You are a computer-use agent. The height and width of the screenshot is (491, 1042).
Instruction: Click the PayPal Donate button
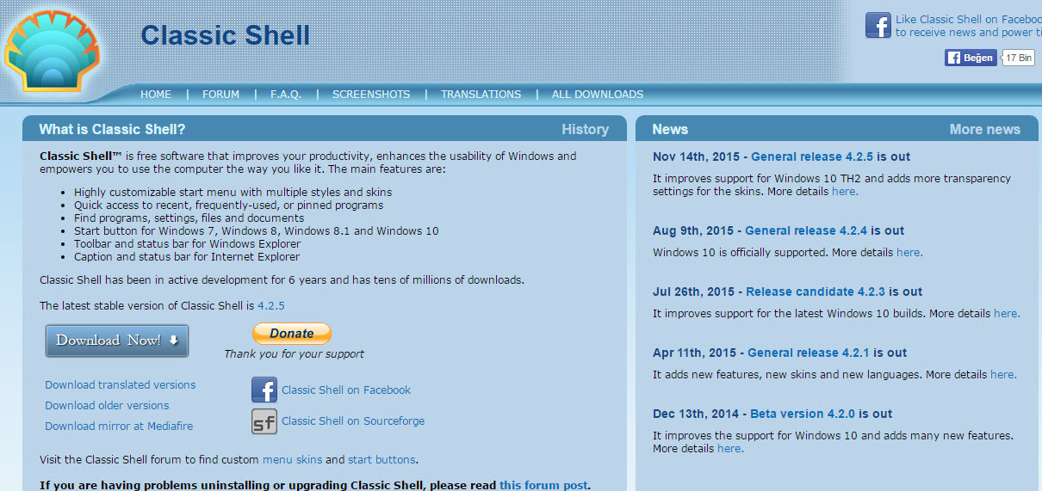(292, 334)
